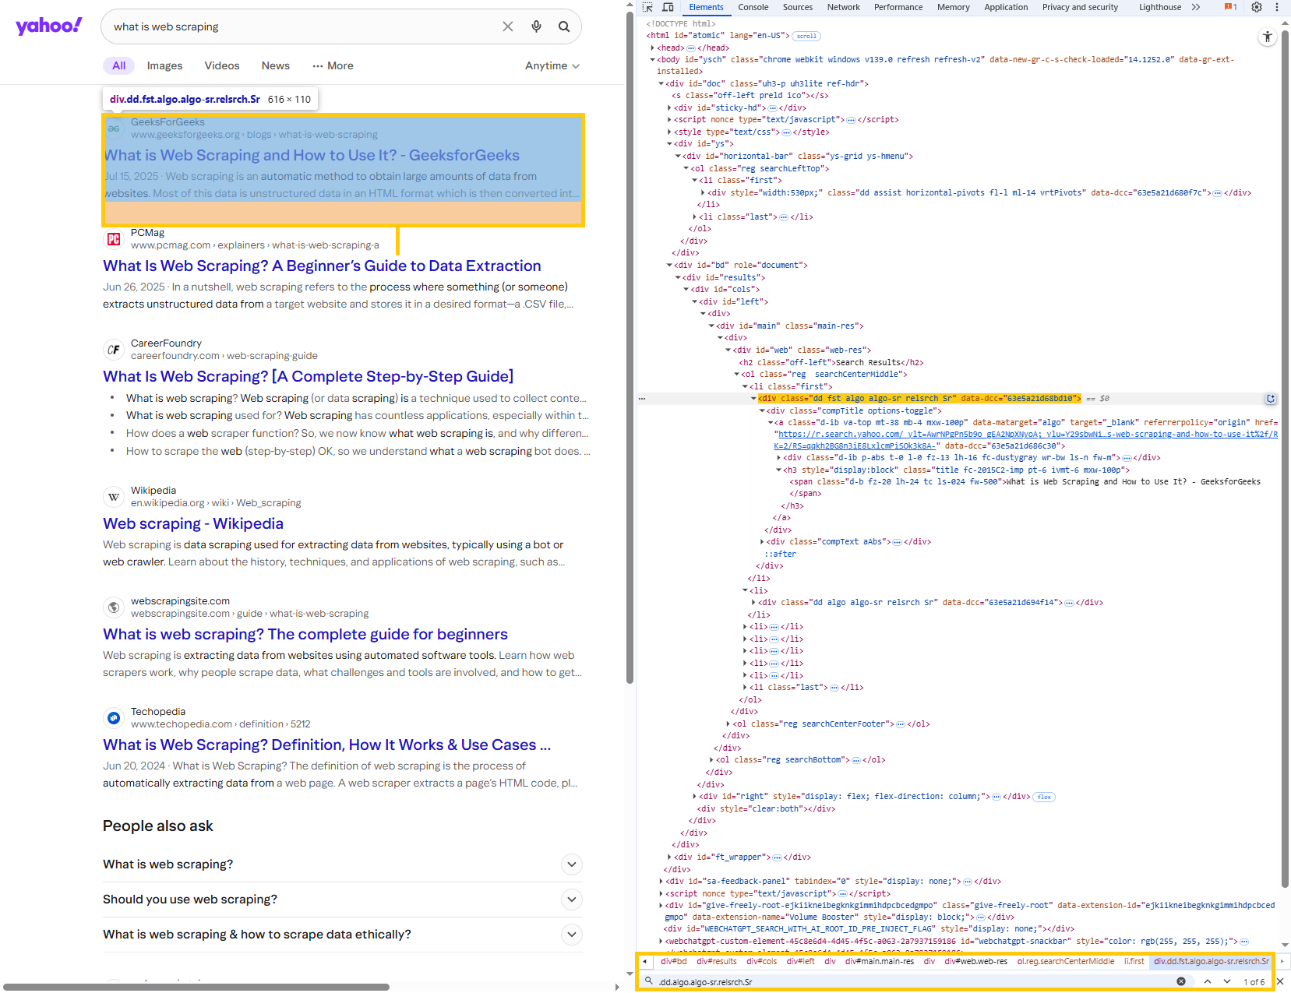
Task: Click the issues counter badge icon
Action: click(x=1230, y=7)
